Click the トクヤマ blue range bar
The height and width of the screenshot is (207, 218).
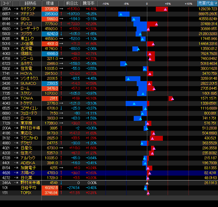click(x=136, y=103)
